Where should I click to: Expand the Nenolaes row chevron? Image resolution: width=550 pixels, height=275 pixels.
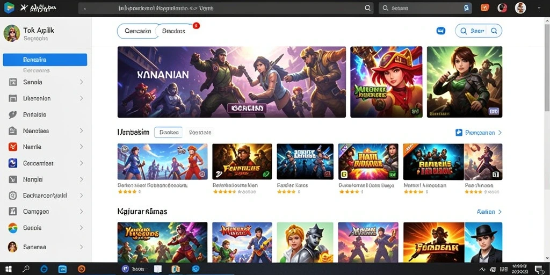(82, 131)
